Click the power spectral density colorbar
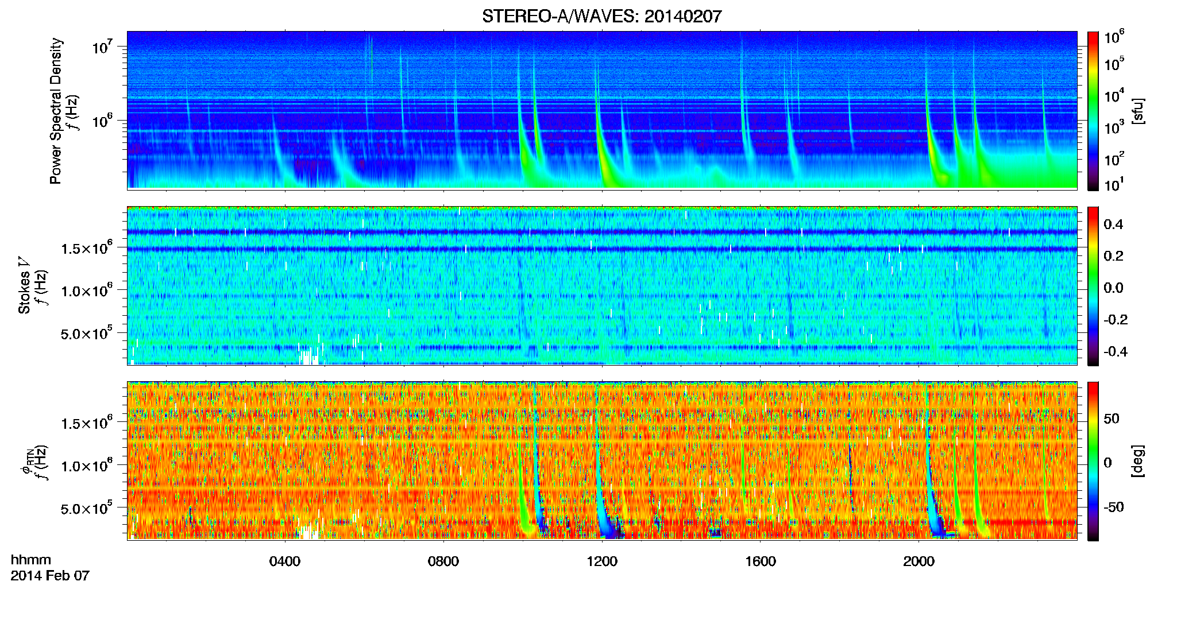Screen dimensions: 1204x620 (x=1093, y=111)
